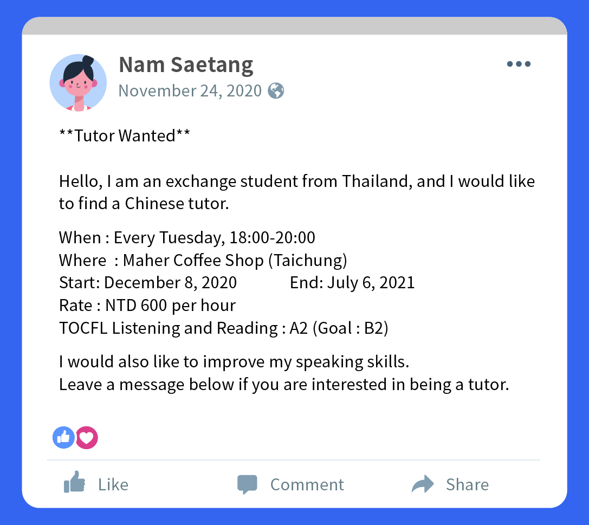Screen dimensions: 589x525
Task: Click the Comment button label
Action: [307, 484]
